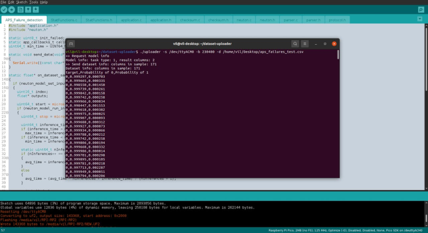
Task: Click the Verify sketch checkmark icon
Action: click(4, 10)
